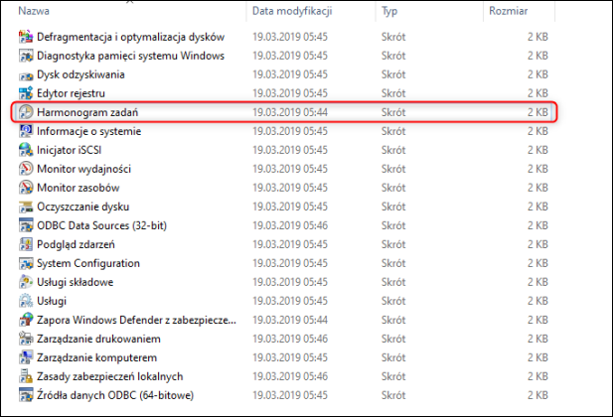Click the name Usługi składowe
Image resolution: width=613 pixels, height=417 pixels.
tap(76, 282)
